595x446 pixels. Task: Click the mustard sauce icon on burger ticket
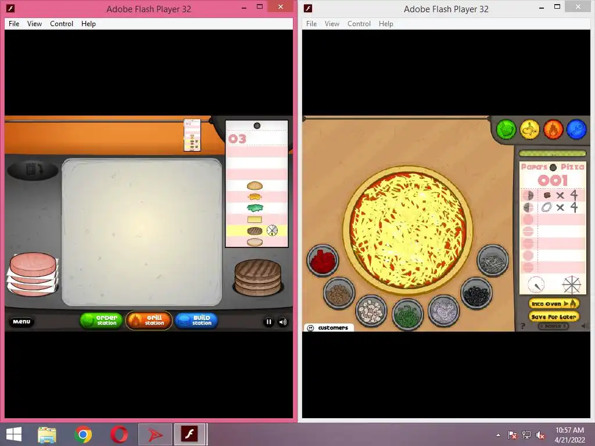click(x=255, y=197)
